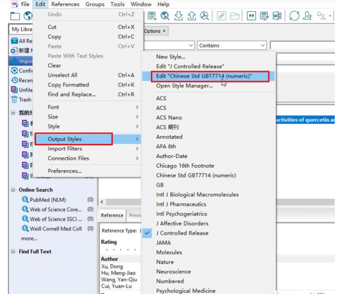Click the New Reference toolbar icon
The height and width of the screenshot is (294, 337).
point(152,16)
